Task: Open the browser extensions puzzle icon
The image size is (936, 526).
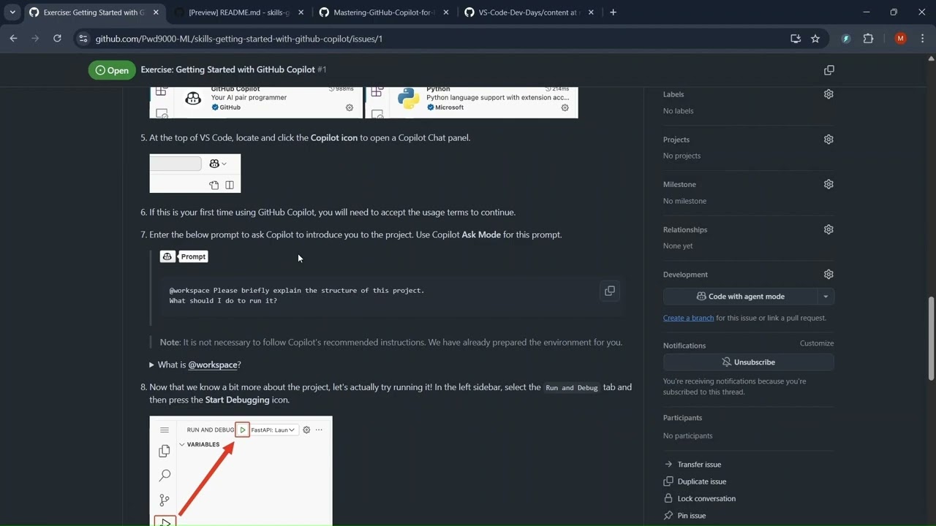Action: (868, 39)
